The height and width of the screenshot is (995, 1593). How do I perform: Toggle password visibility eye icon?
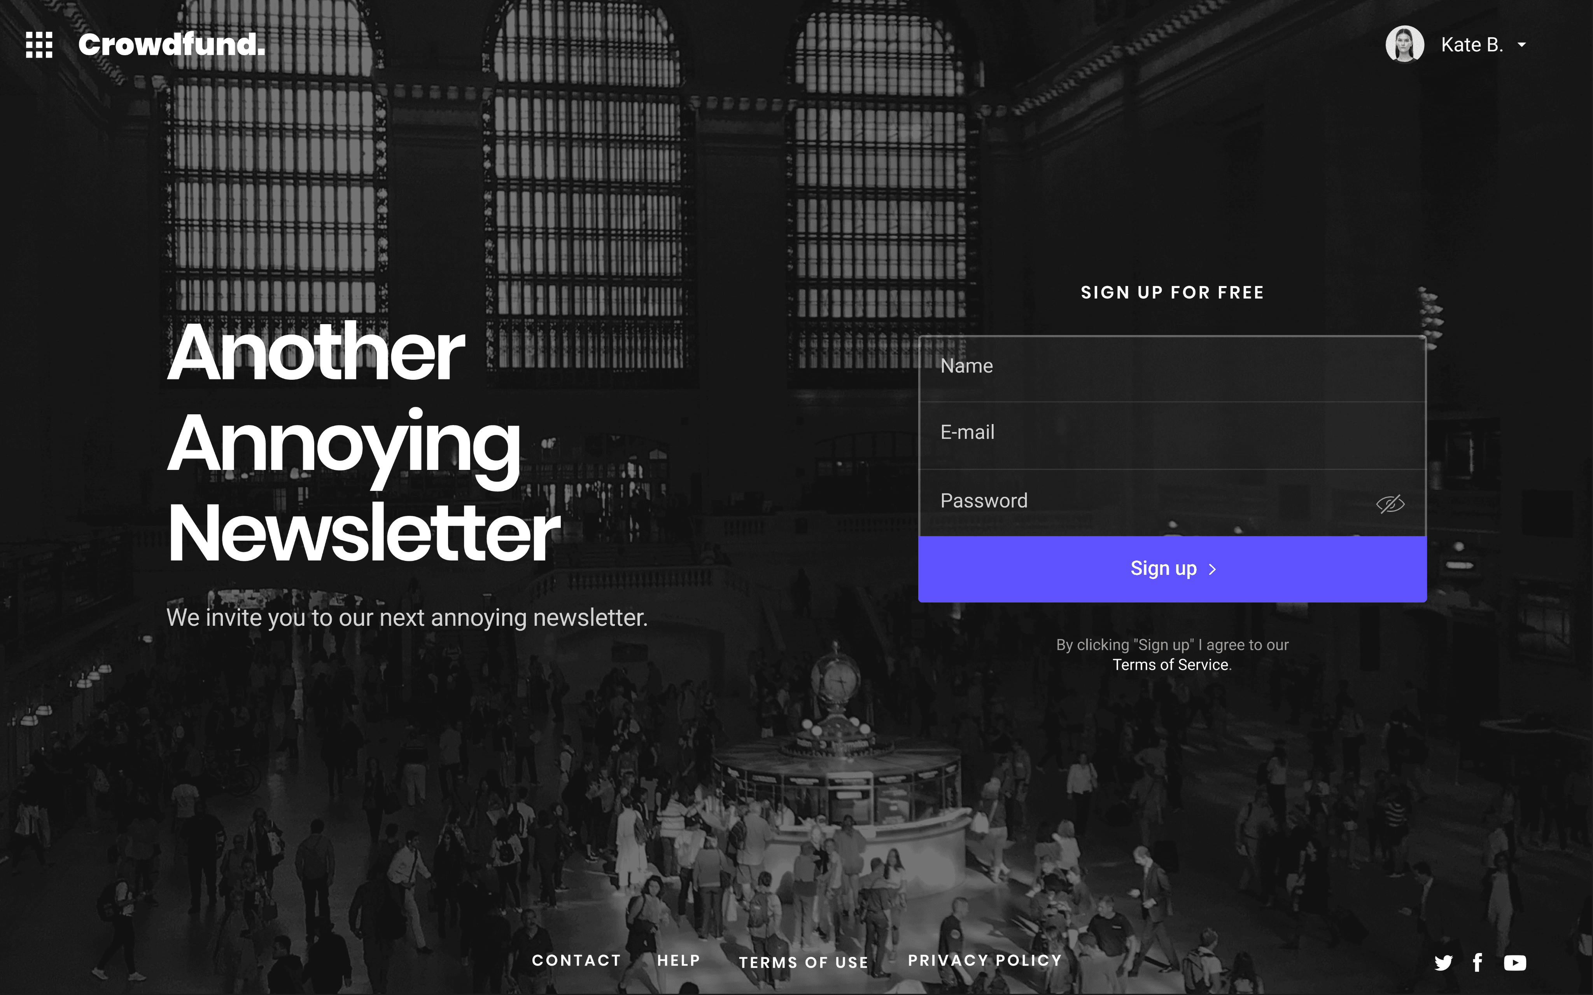[x=1390, y=504]
